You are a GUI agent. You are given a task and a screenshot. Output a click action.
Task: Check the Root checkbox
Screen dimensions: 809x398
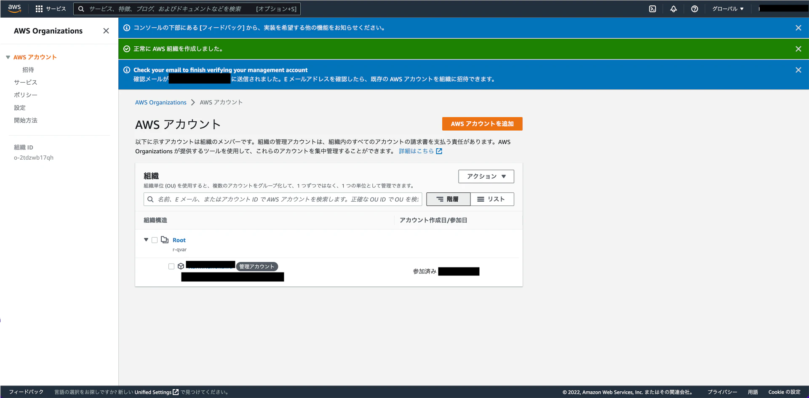pyautogui.click(x=155, y=240)
